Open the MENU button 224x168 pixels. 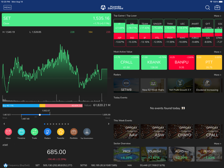pos(7,7)
